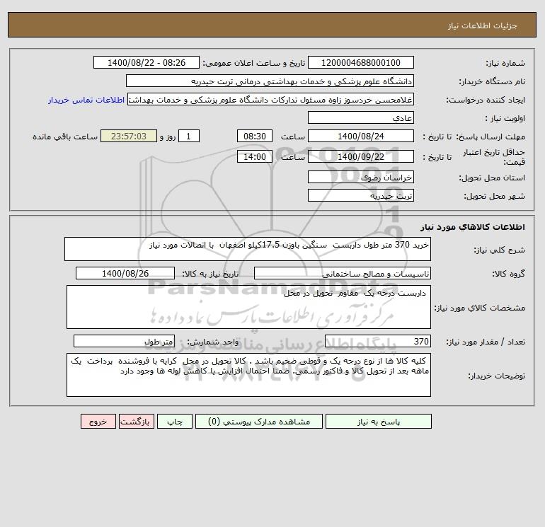
Task: Click the label استان محل تحویل
Action: point(492,178)
